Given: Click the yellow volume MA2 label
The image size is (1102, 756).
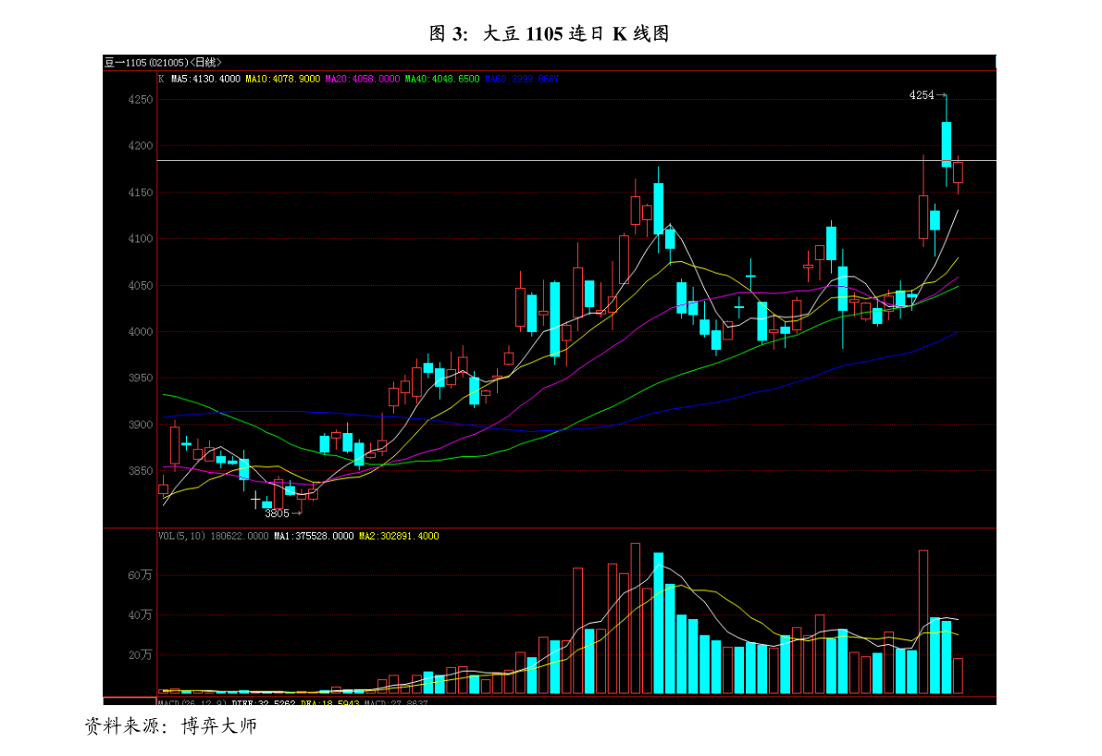Looking at the screenshot, I should click(399, 536).
